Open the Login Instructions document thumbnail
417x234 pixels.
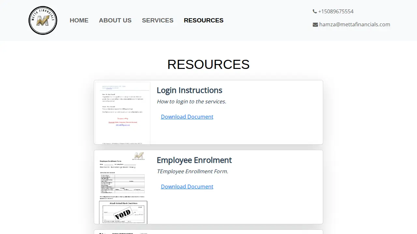[123, 113]
